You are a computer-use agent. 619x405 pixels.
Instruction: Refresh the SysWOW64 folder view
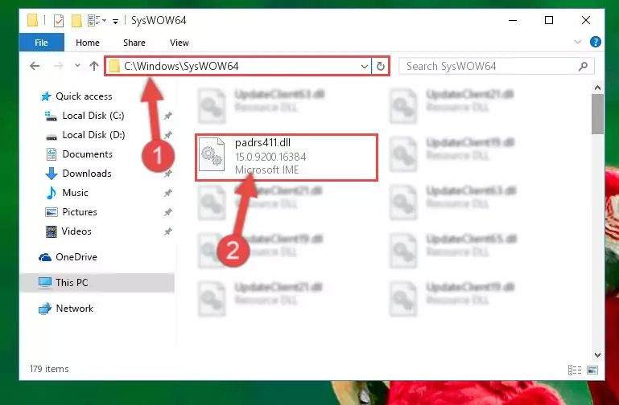tap(380, 66)
